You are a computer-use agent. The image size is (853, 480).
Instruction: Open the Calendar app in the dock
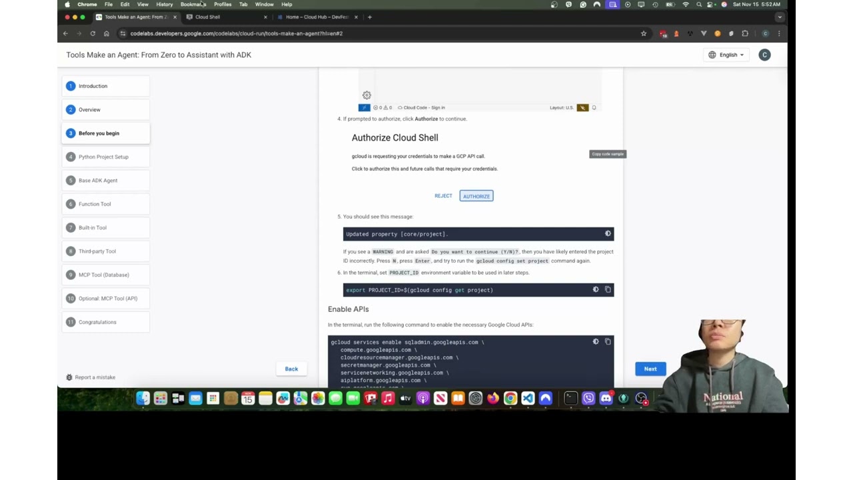248,399
